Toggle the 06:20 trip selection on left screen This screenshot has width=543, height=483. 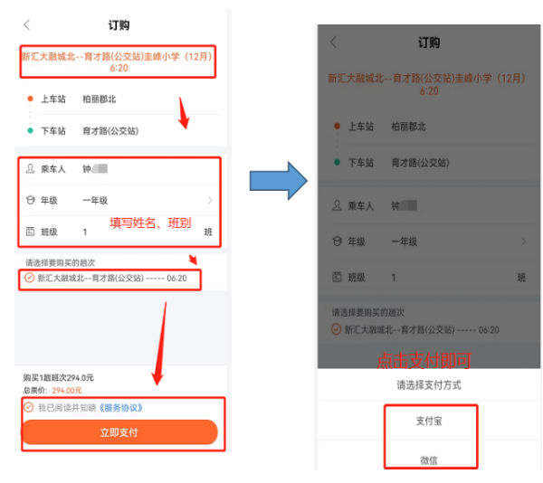coord(30,278)
